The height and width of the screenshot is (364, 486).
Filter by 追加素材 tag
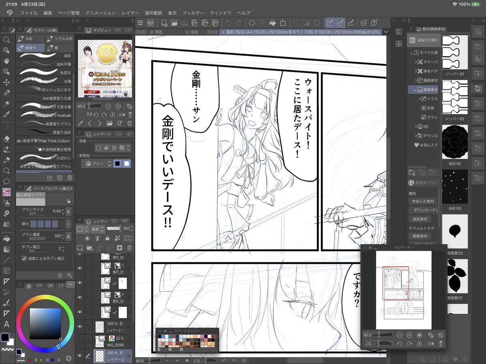pyautogui.click(x=420, y=219)
